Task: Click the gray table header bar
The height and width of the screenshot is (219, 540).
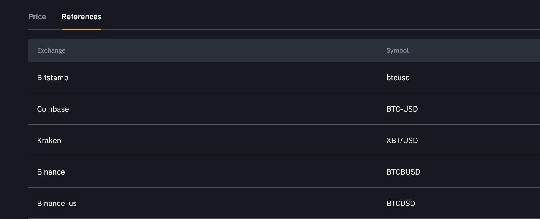Action: click(x=221, y=50)
